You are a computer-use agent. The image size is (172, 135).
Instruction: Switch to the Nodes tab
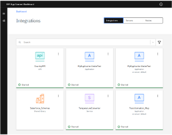click(153, 21)
